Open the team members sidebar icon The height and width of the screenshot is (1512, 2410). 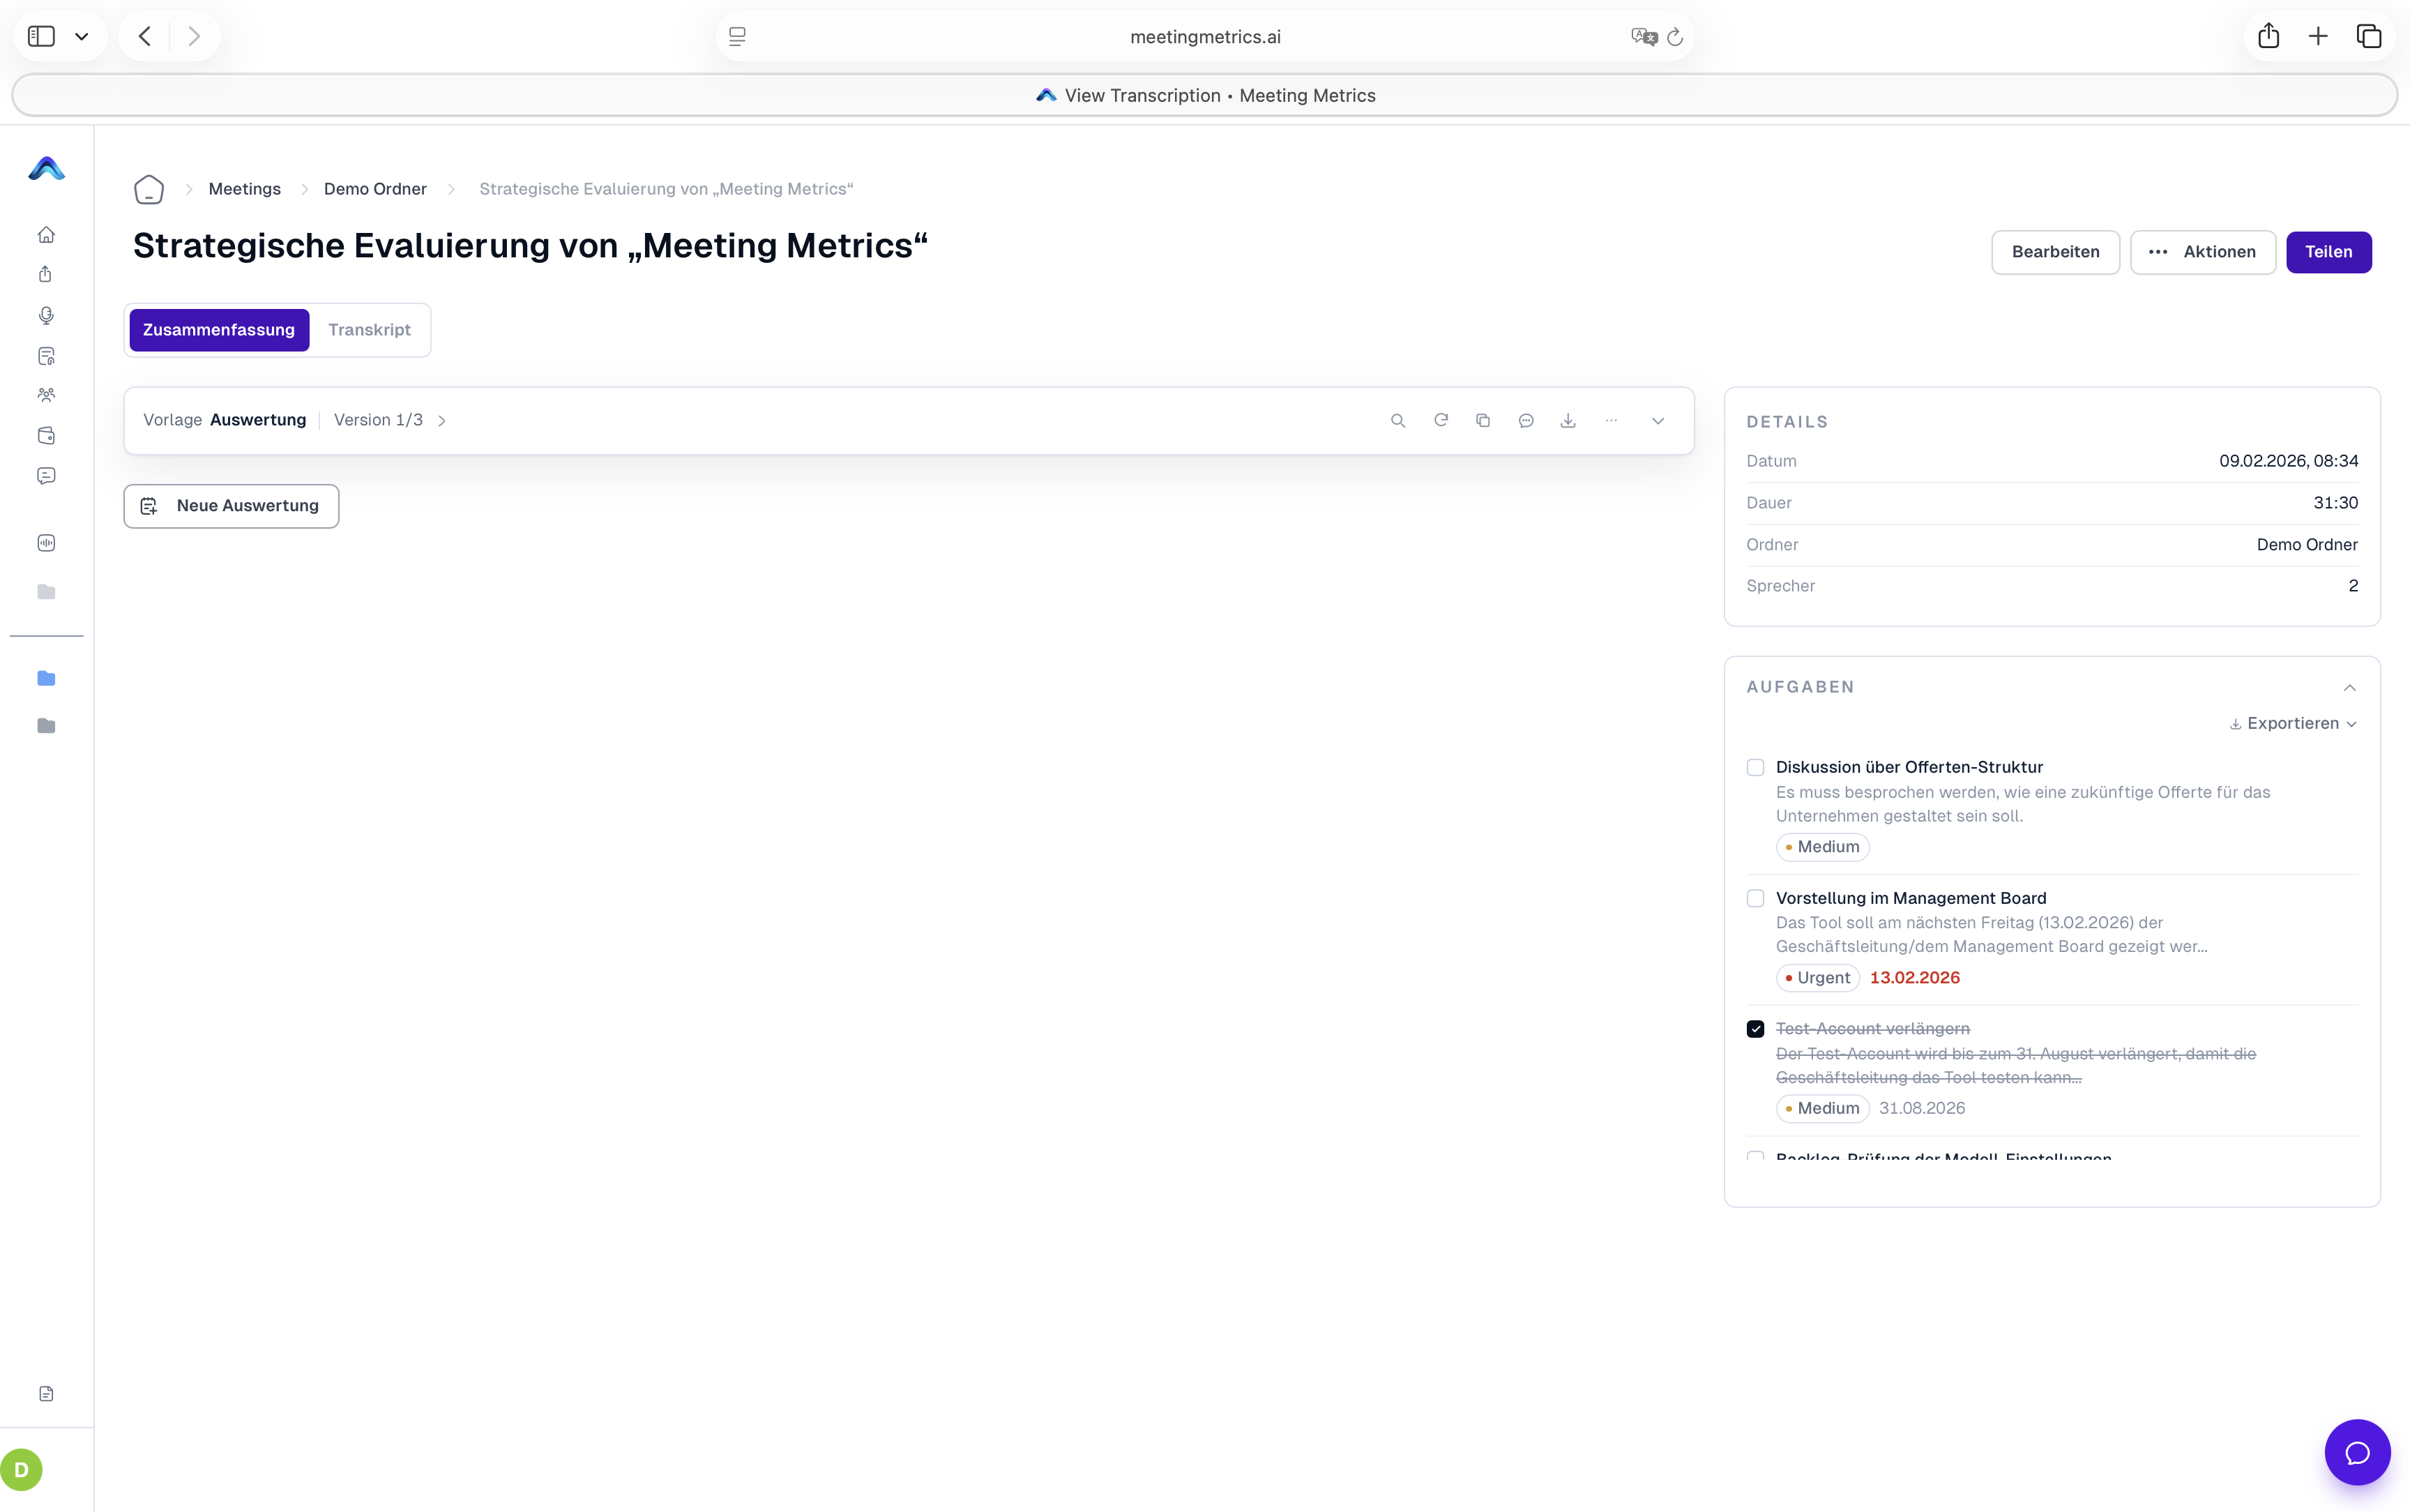tap(46, 395)
